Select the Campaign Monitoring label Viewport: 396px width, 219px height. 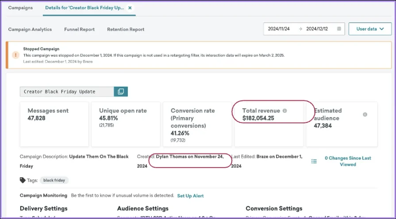tap(43, 196)
